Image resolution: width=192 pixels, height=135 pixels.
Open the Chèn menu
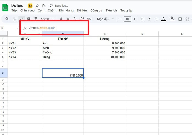pos(52,11)
